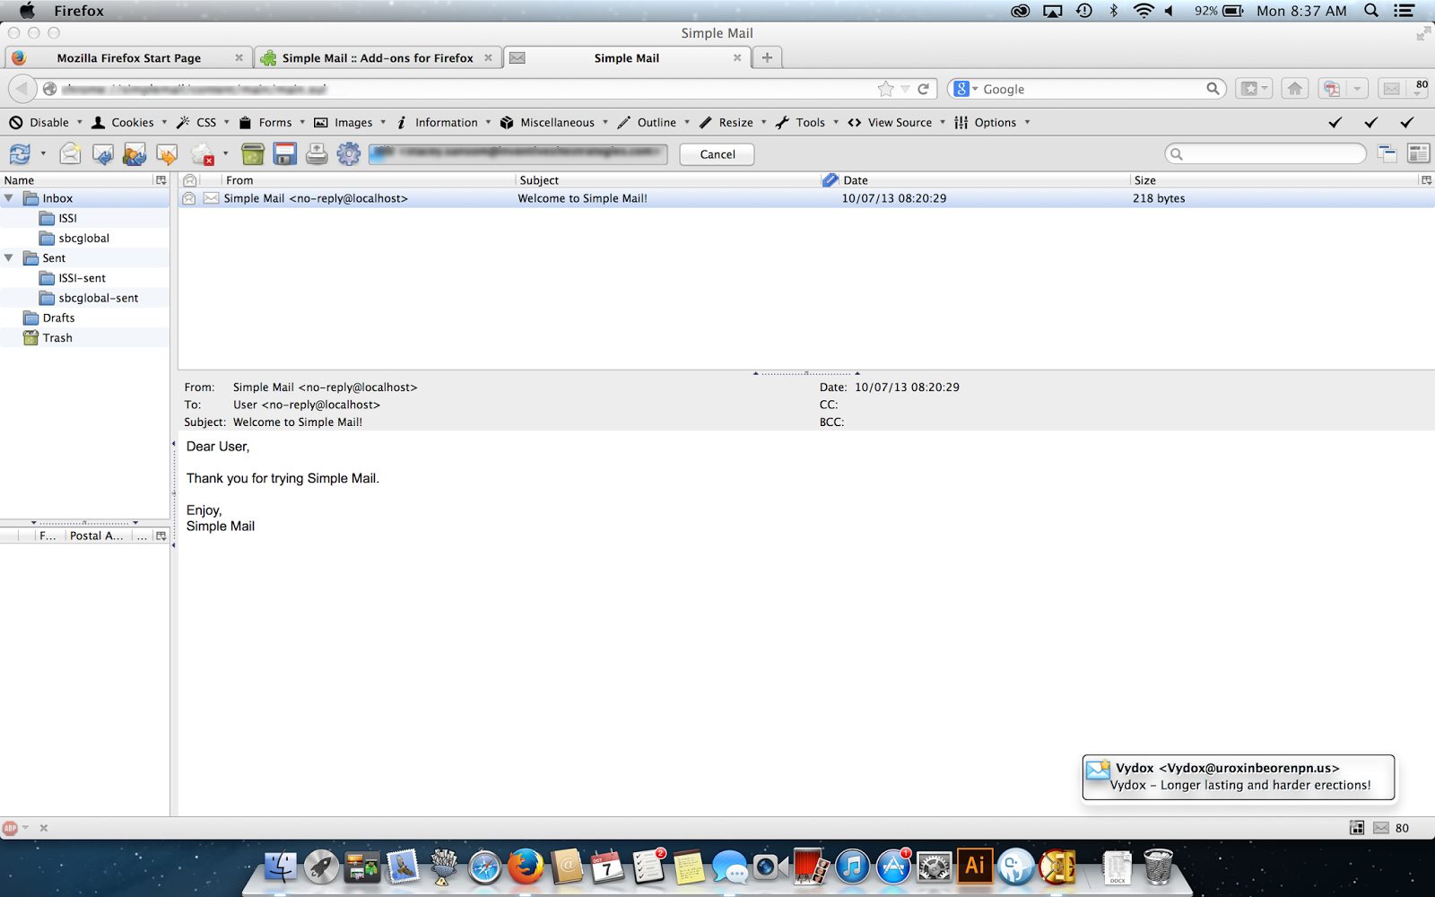This screenshot has width=1435, height=897.
Task: Click the third checkmark in Web Developer toolbar
Action: click(x=1407, y=123)
